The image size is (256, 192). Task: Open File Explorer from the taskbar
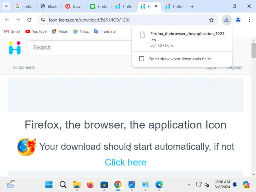coord(76,185)
